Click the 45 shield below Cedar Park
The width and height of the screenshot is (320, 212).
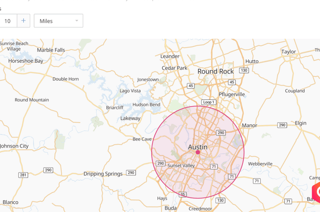pos(191,86)
